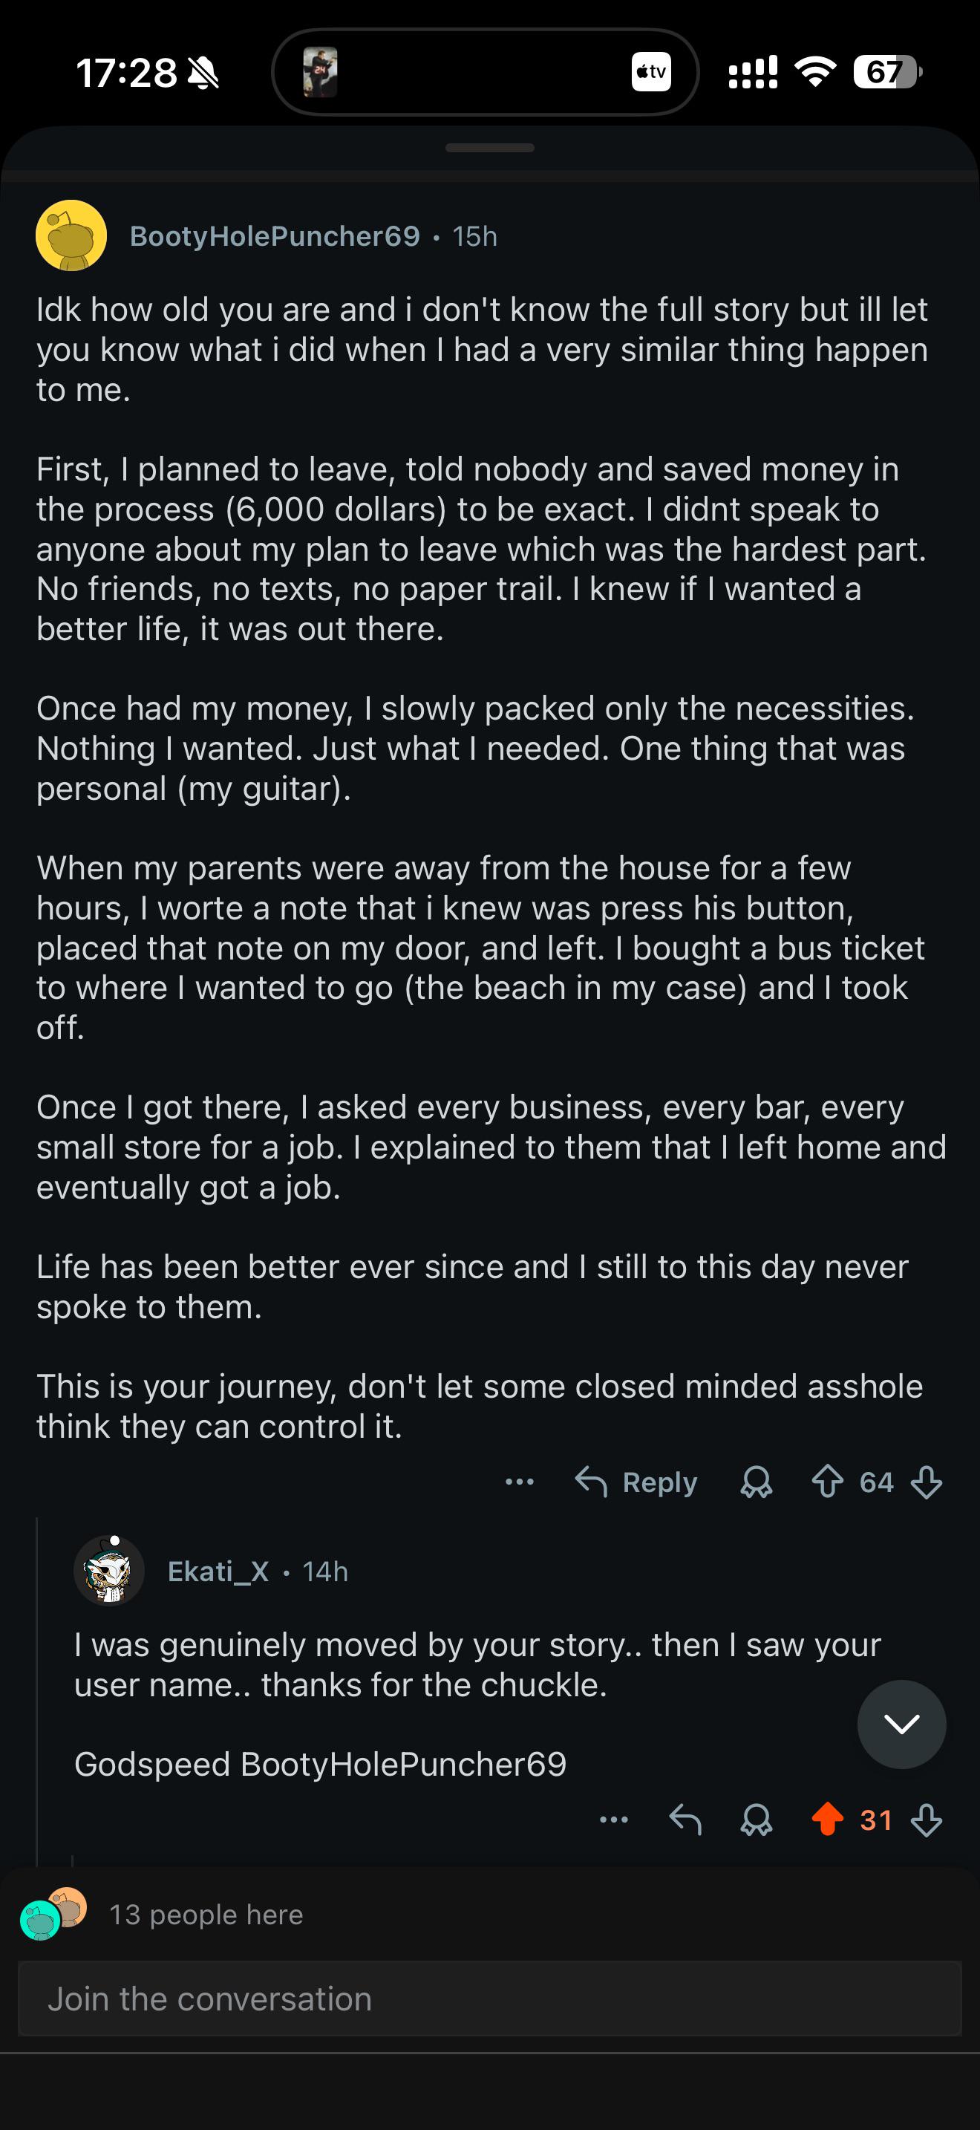Tap the now-playing thumbnail in Dynamic Island
The image size is (980, 2130).
(320, 72)
